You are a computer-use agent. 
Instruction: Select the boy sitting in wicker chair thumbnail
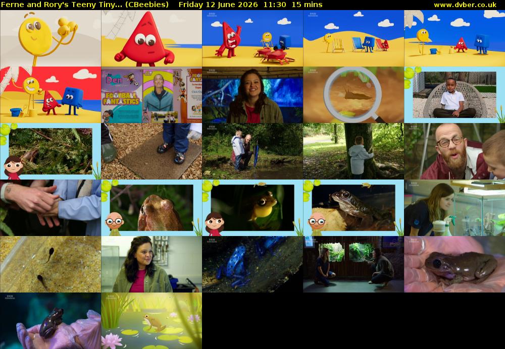[454, 95]
